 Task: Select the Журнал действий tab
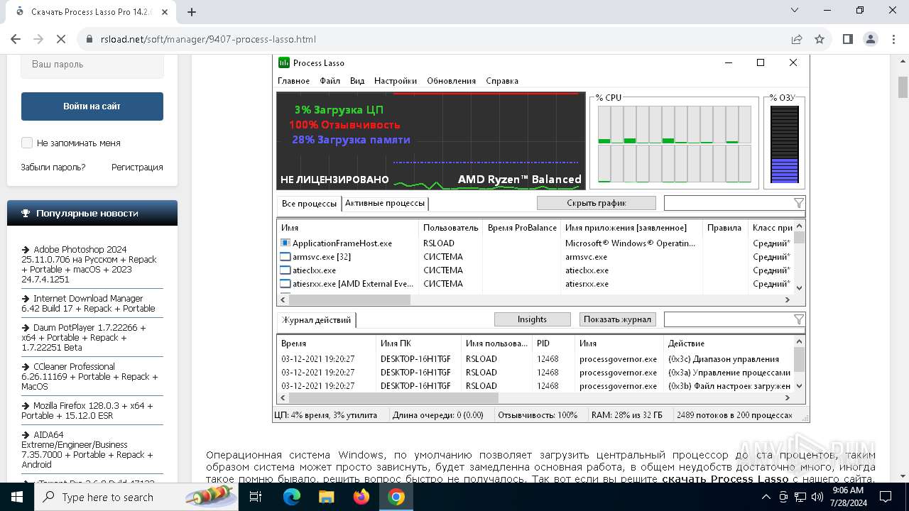[317, 320]
